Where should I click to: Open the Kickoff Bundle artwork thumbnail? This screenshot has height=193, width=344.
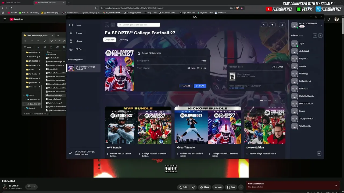(x=208, y=125)
